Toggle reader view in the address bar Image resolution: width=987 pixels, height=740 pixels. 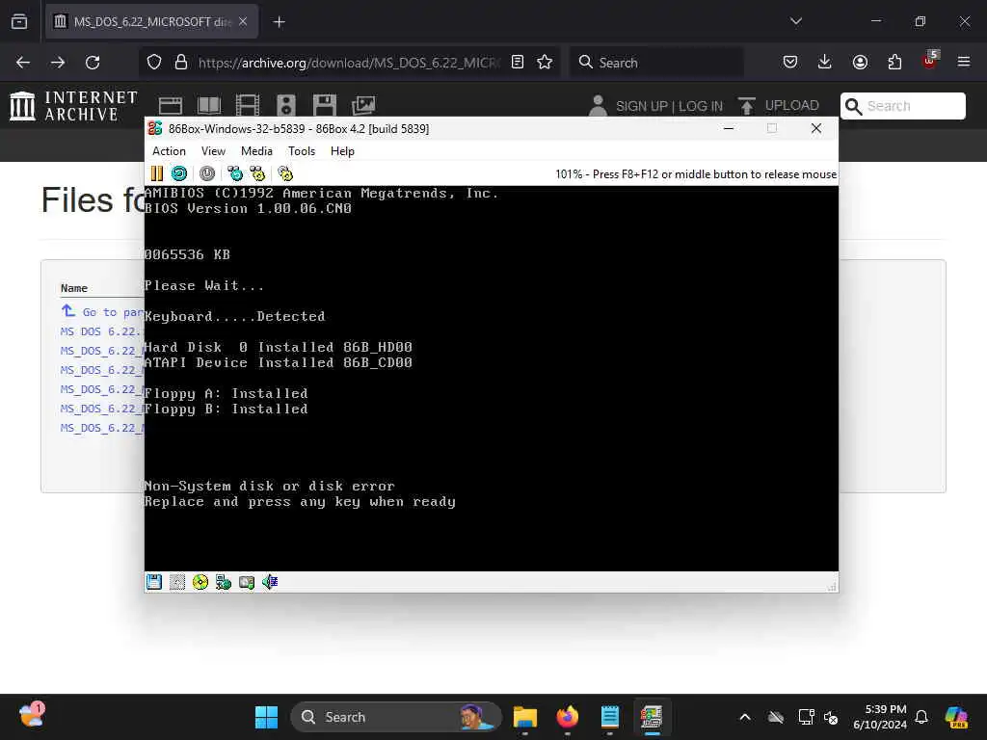pos(518,63)
